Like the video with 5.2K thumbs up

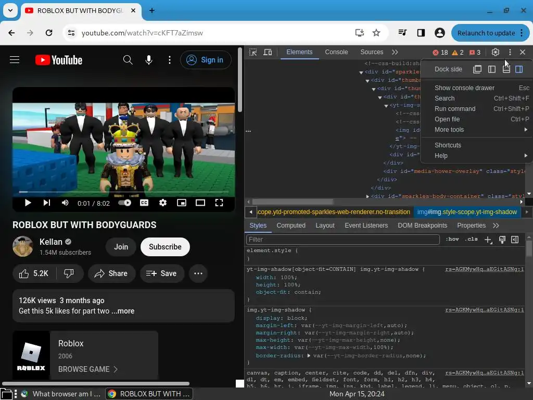pyautogui.click(x=34, y=273)
